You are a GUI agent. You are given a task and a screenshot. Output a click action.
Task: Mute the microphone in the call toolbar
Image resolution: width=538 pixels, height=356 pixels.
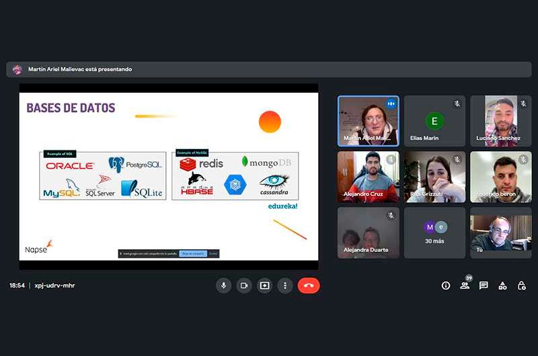(x=223, y=285)
